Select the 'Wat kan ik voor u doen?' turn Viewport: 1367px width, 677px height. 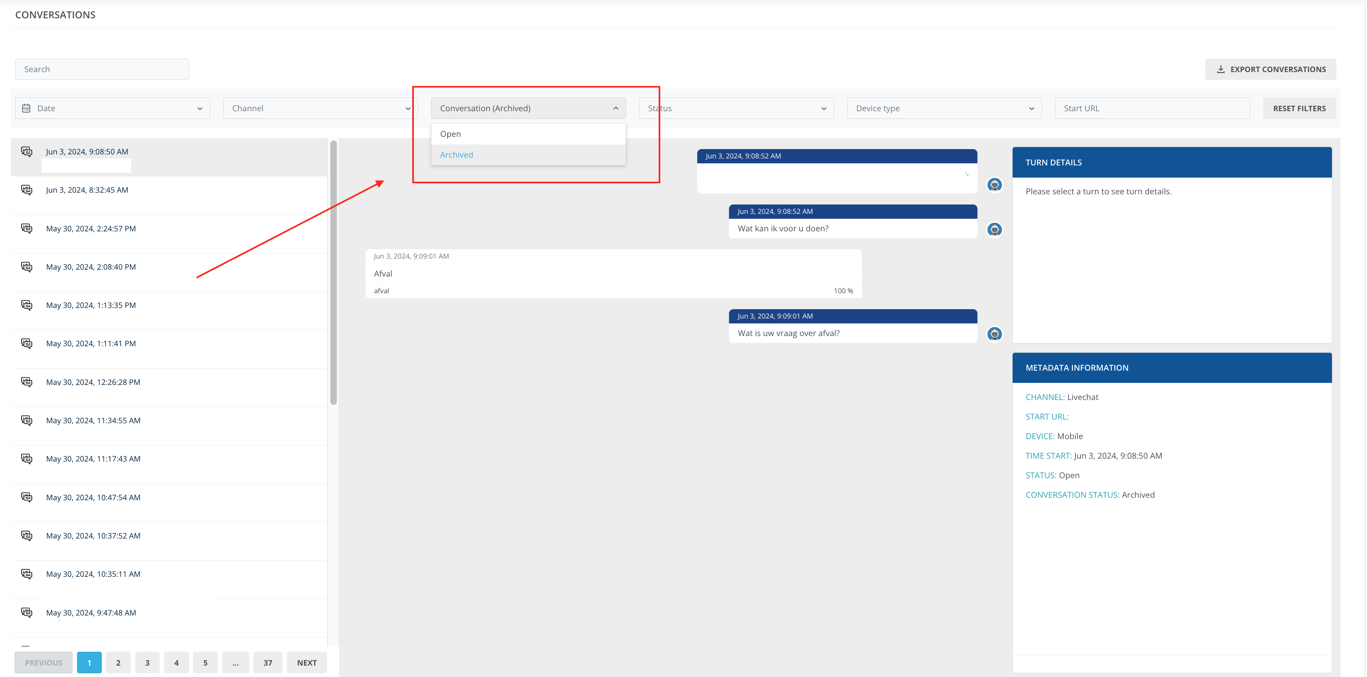pos(853,222)
